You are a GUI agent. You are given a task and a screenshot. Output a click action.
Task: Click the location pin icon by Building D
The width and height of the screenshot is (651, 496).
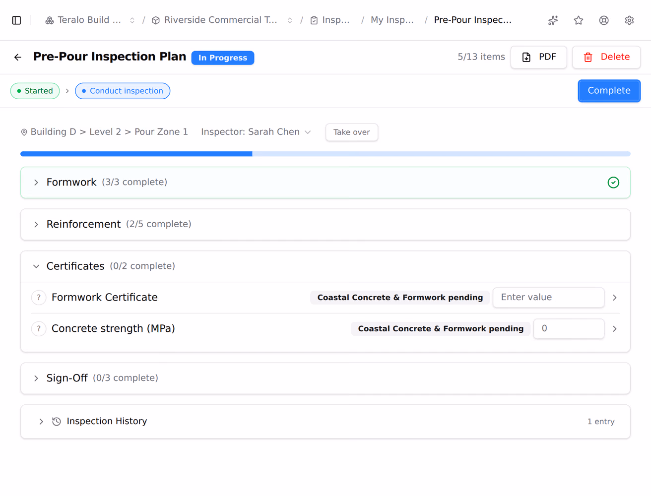[24, 132]
